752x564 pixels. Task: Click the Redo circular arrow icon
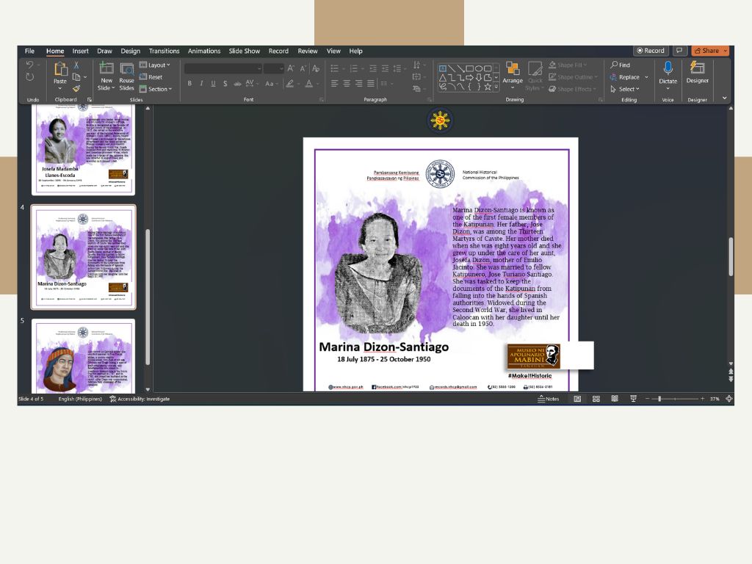(x=29, y=76)
